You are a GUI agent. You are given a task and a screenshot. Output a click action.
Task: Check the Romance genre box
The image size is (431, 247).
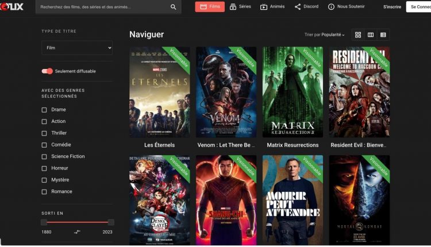(44, 192)
